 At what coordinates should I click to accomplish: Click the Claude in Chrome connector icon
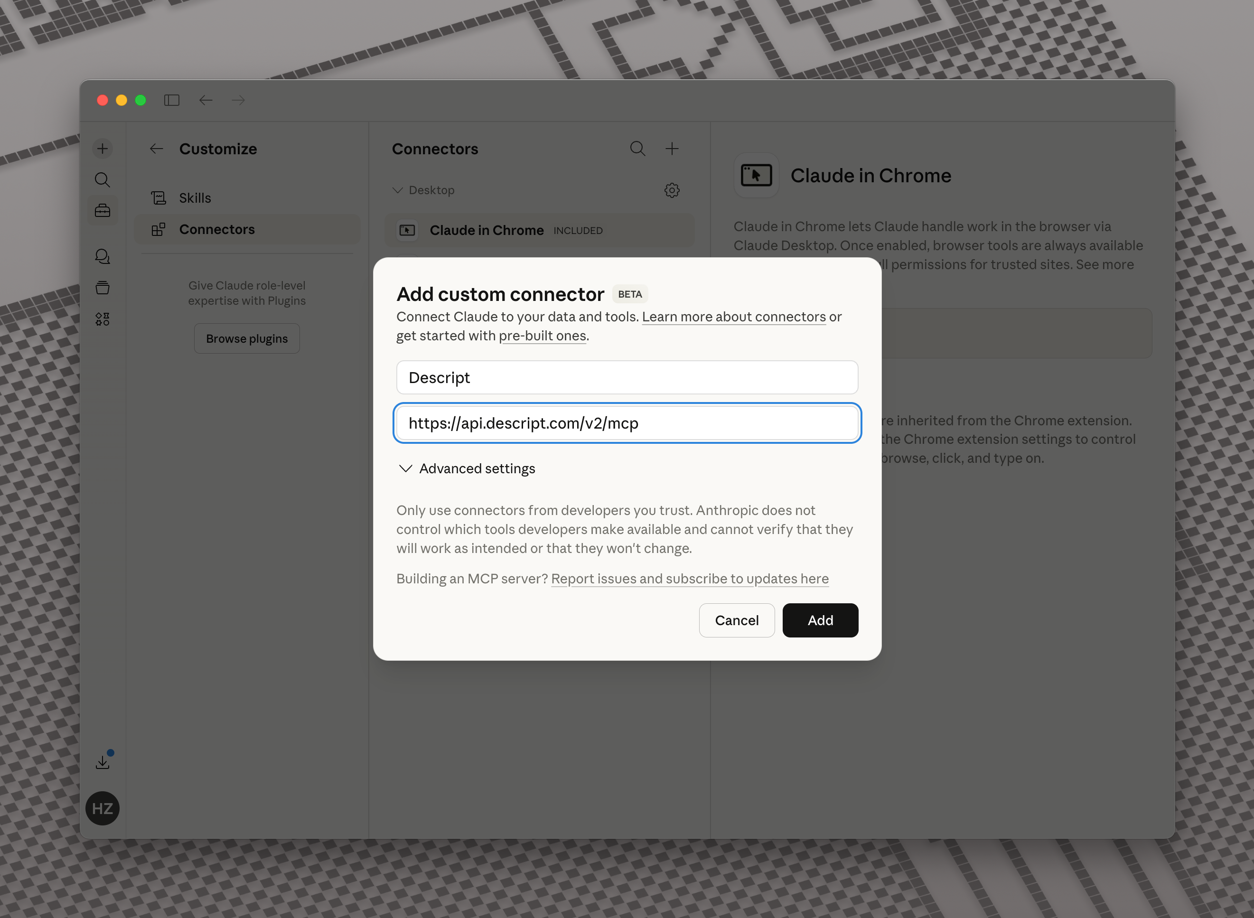[x=406, y=230]
